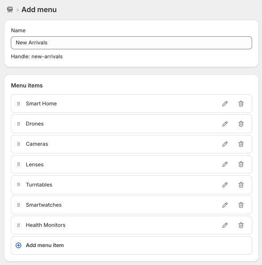Delete the Health Monitors menu item
This screenshot has height=265, width=262.
[x=241, y=225]
